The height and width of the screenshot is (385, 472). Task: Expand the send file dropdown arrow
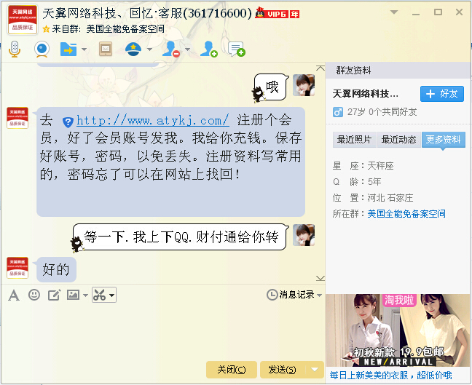pos(84,49)
